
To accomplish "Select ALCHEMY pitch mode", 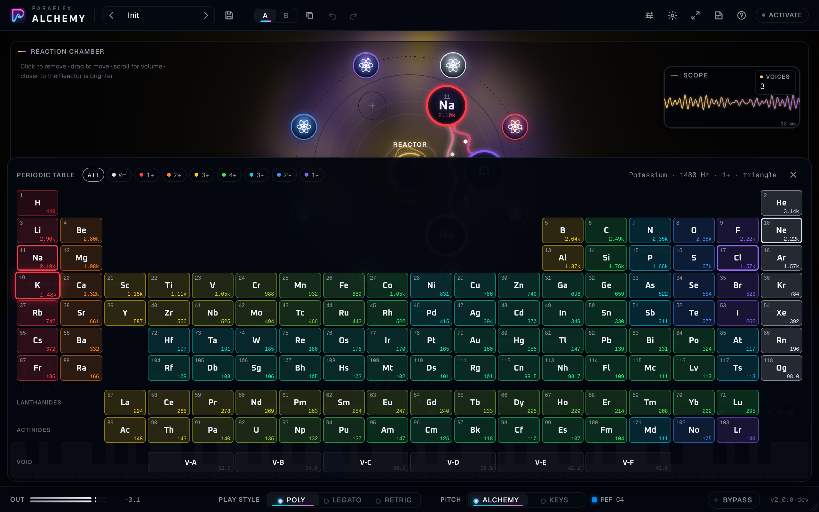I will pos(497,500).
